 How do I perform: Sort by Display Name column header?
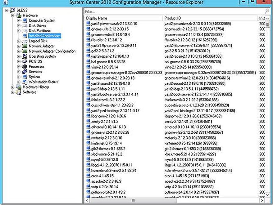[x=124, y=18]
